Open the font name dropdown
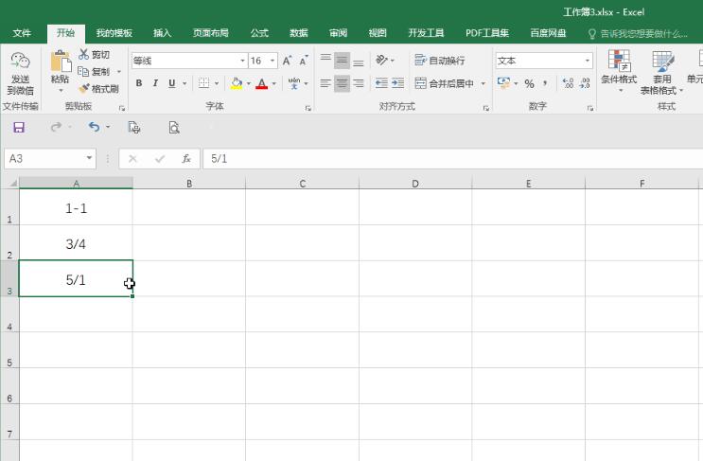Screen dimensions: 703x461 241,61
